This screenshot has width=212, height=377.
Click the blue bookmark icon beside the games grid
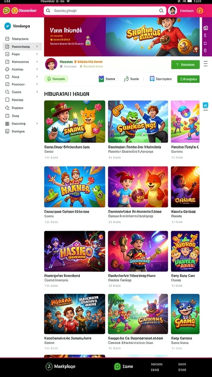click(x=205, y=105)
